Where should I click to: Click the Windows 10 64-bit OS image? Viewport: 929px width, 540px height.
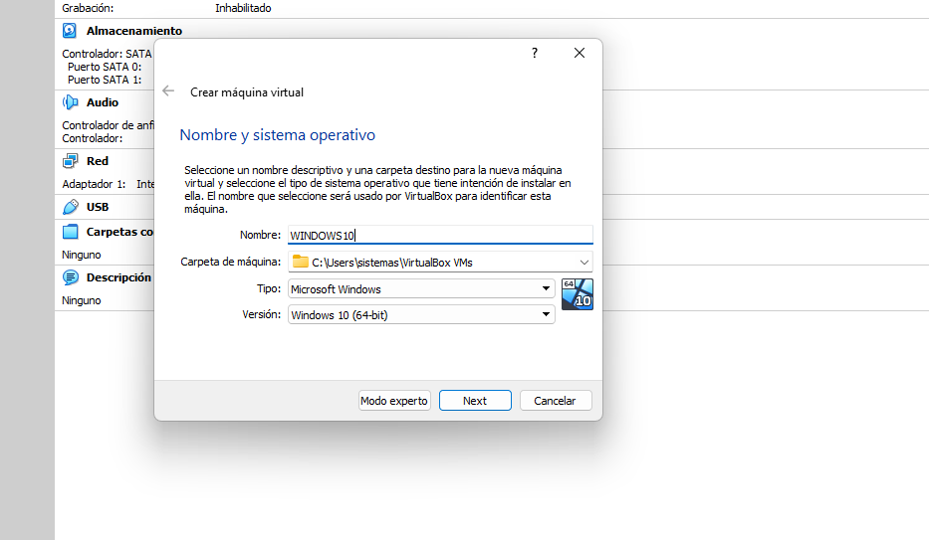tap(577, 294)
